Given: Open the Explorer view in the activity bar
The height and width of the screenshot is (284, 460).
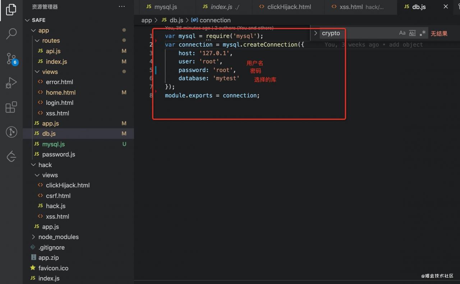Looking at the screenshot, I should 11,10.
